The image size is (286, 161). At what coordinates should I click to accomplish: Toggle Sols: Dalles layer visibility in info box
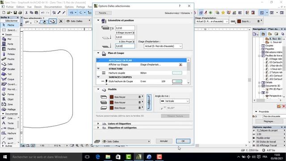pyautogui.click(x=68, y=21)
